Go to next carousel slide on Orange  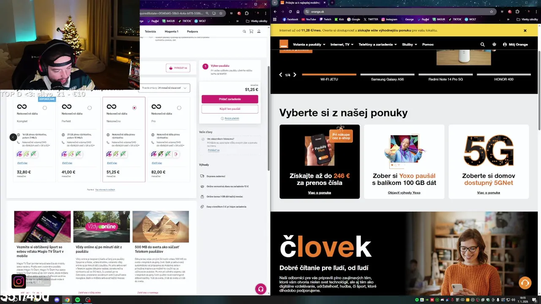[x=295, y=75]
